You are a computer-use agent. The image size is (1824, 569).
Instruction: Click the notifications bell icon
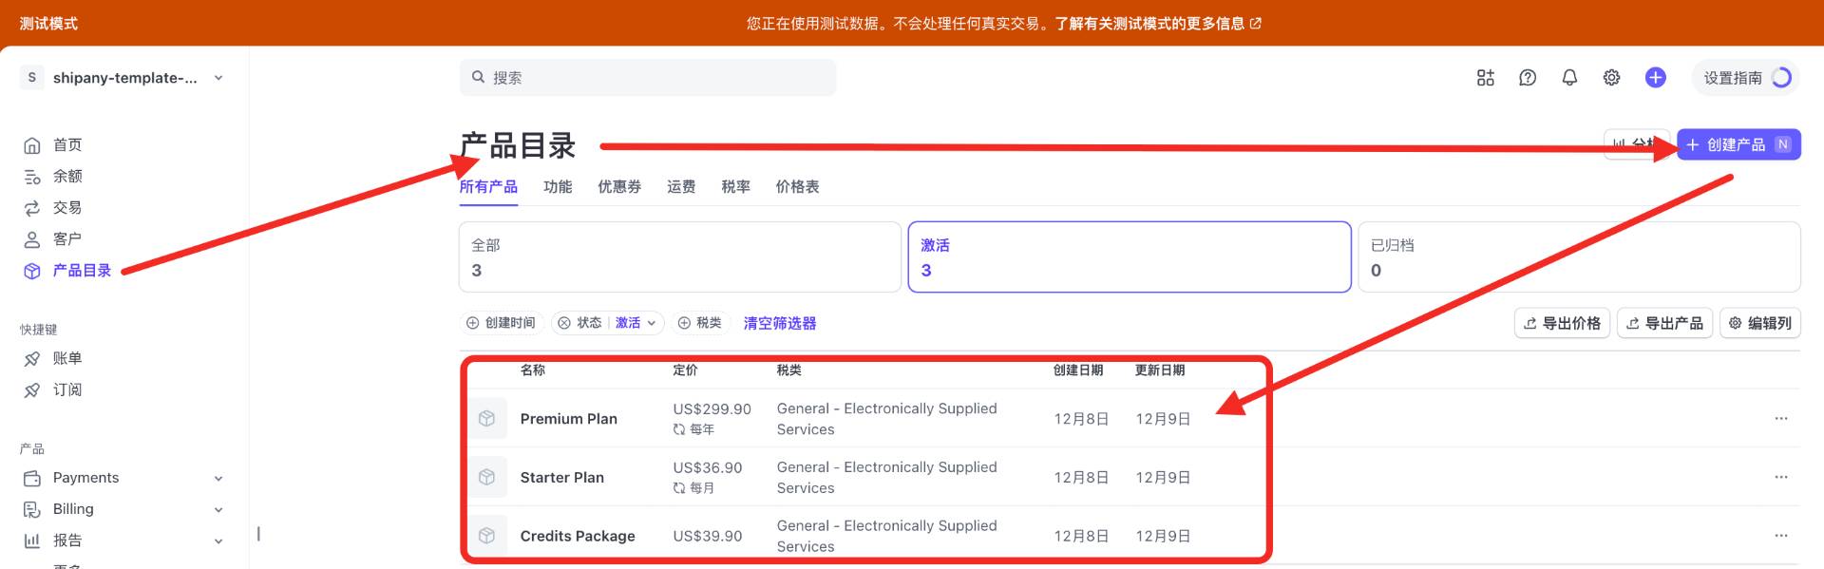click(x=1569, y=78)
